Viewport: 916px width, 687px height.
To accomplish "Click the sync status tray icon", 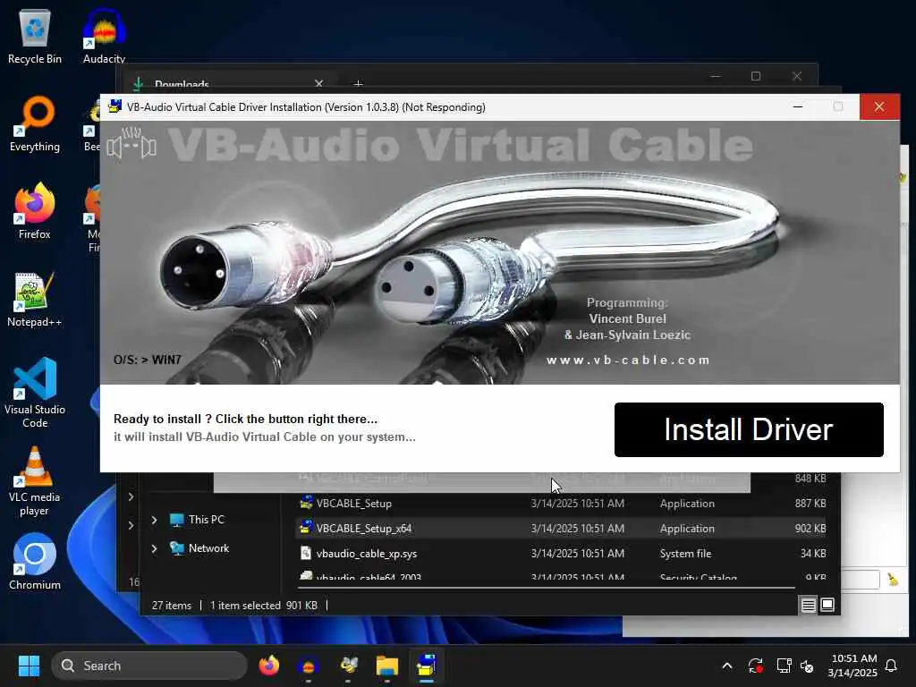I will click(x=755, y=666).
